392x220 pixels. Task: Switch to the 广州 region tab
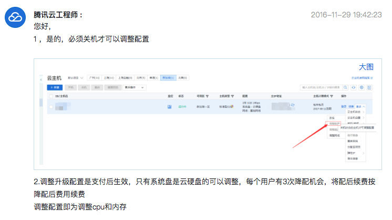94,78
